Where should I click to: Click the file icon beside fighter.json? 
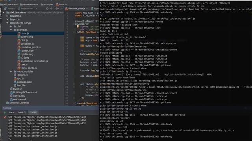(19, 51)
